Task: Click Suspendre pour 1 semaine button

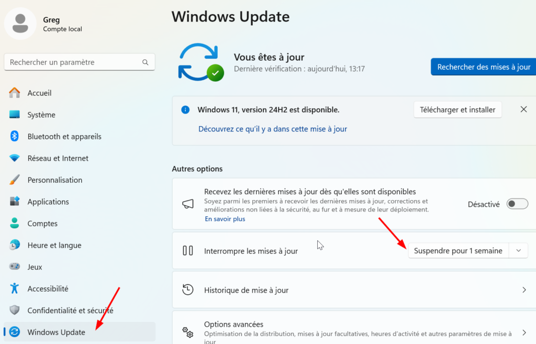Action: point(458,251)
